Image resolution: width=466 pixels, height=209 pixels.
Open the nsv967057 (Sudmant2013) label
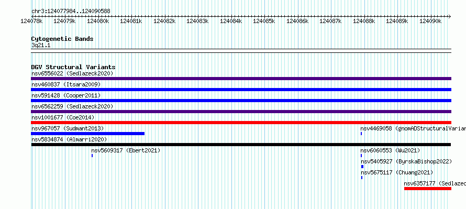(x=68, y=128)
